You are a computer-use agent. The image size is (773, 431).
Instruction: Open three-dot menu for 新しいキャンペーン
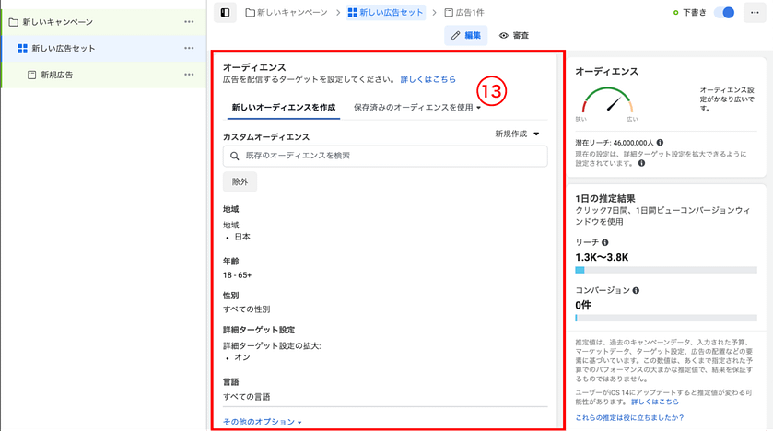(189, 21)
